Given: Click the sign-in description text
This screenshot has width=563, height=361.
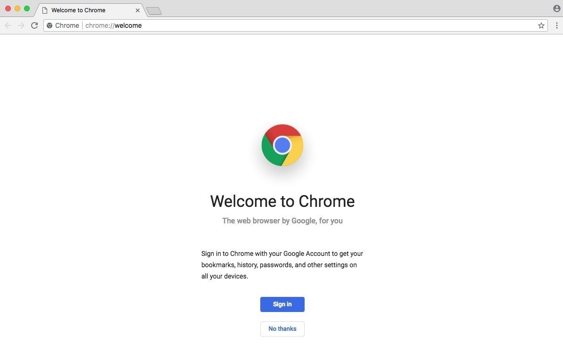Looking at the screenshot, I should pyautogui.click(x=282, y=264).
